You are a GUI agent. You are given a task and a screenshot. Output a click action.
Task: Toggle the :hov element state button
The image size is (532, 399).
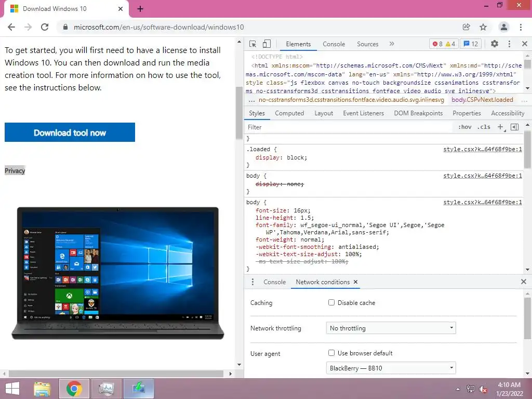[464, 127]
